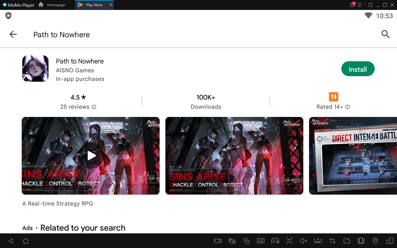Set a virtual GPS location
The image size is (397, 248).
pyautogui.click(x=375, y=241)
